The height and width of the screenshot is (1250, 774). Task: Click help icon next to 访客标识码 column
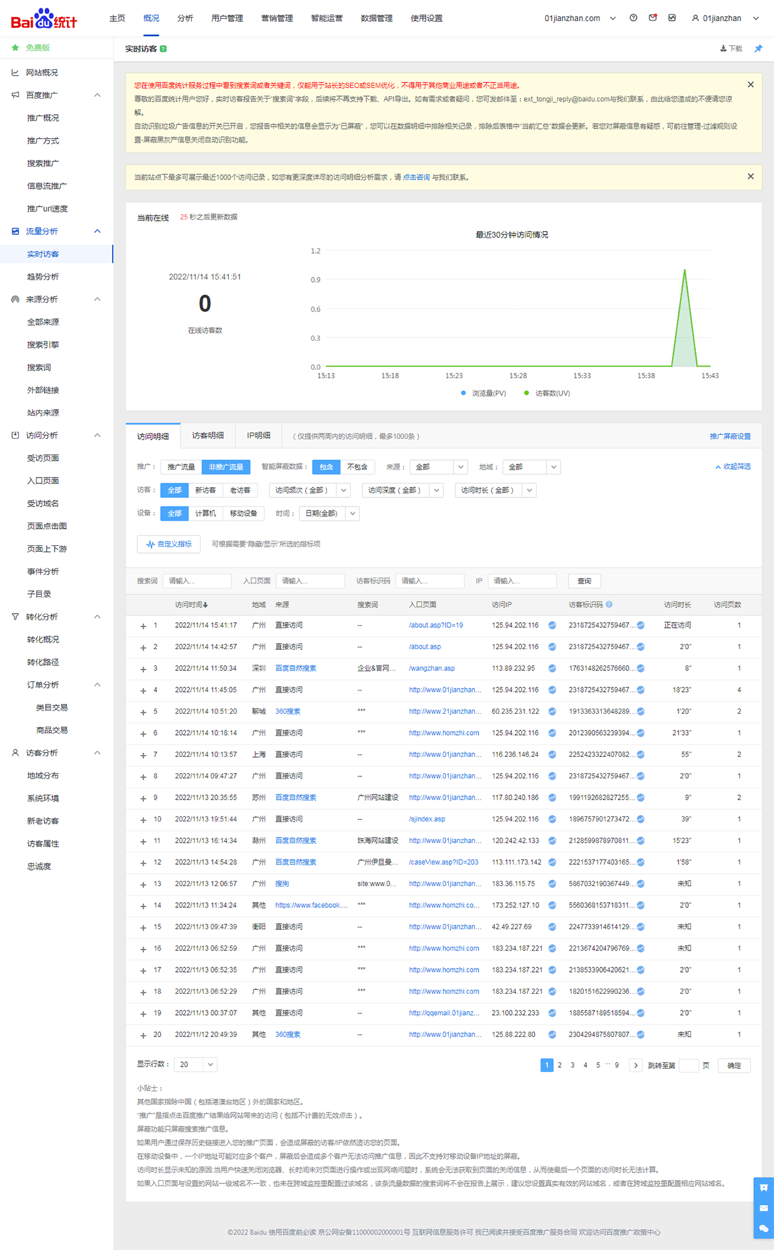coord(609,605)
